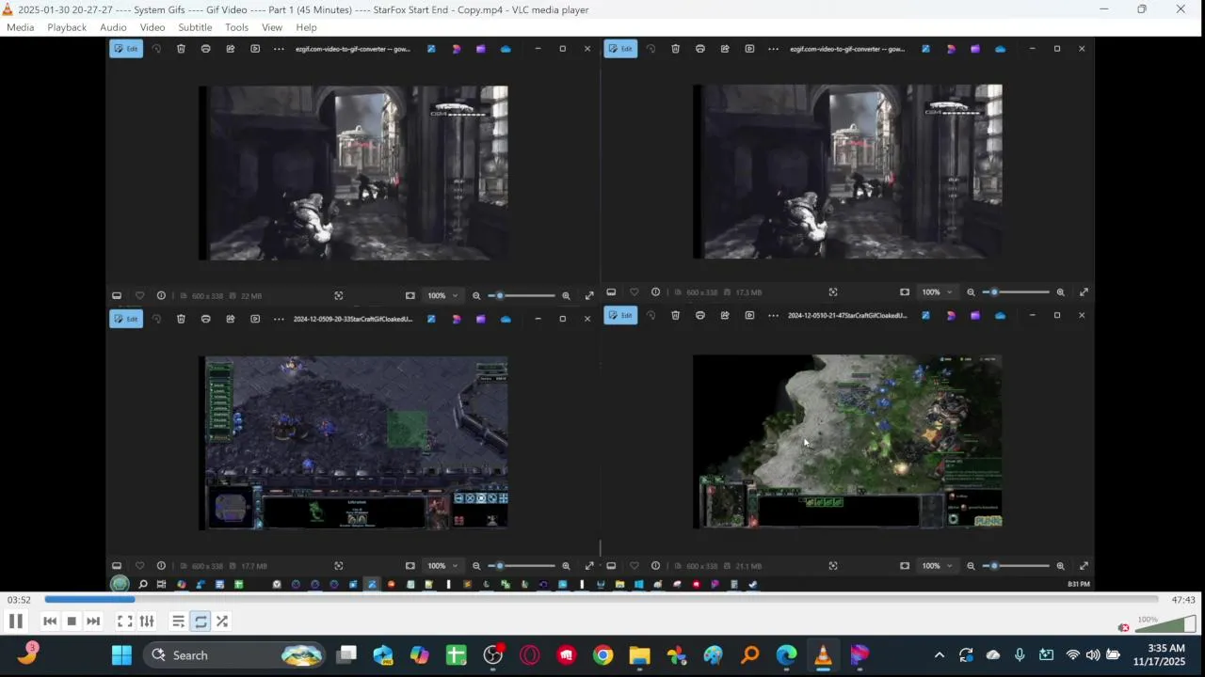Open the View menu
The image size is (1205, 677).
[x=272, y=27]
